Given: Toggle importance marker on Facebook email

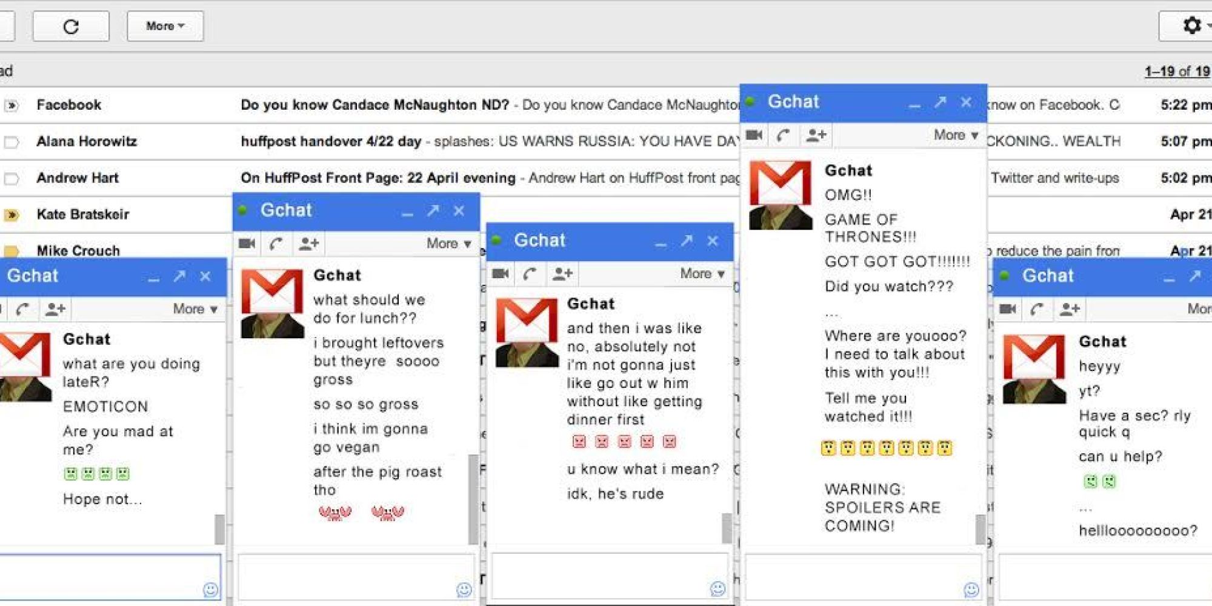Looking at the screenshot, I should coord(11,105).
